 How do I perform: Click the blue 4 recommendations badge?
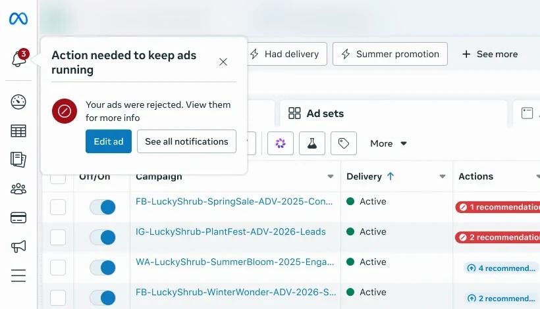pos(501,268)
